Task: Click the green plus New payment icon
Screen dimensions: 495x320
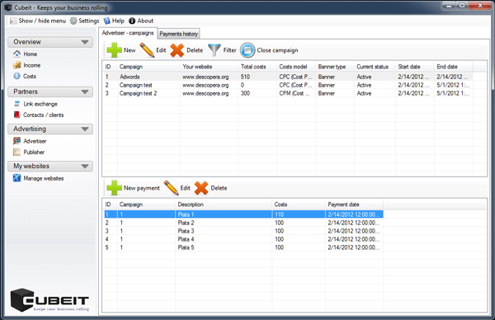Action: (114, 188)
